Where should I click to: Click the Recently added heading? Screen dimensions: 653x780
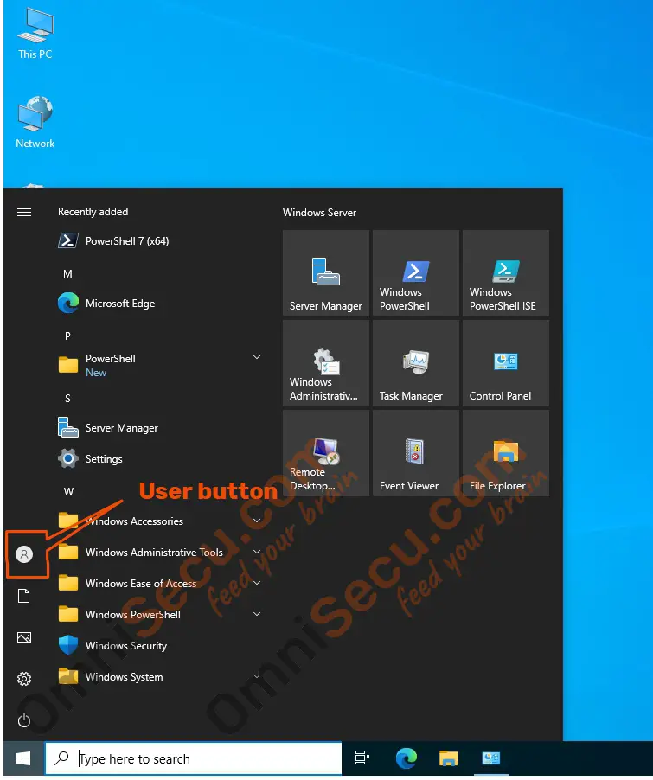pos(93,212)
